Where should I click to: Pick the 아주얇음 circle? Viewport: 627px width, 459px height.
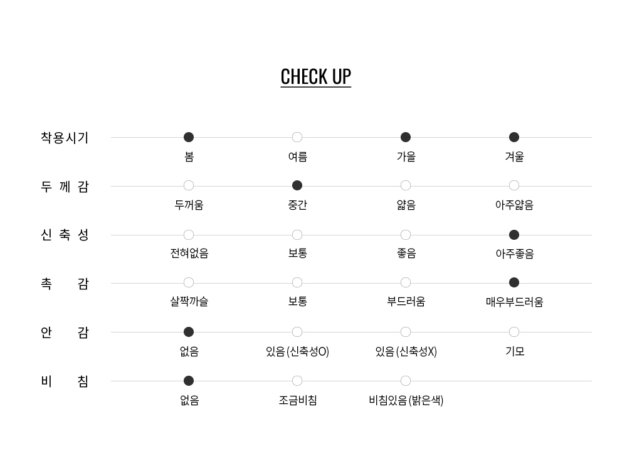tap(514, 185)
